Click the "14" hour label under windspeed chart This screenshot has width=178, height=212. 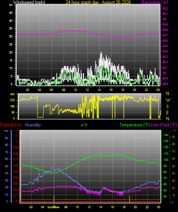(x=99, y=90)
